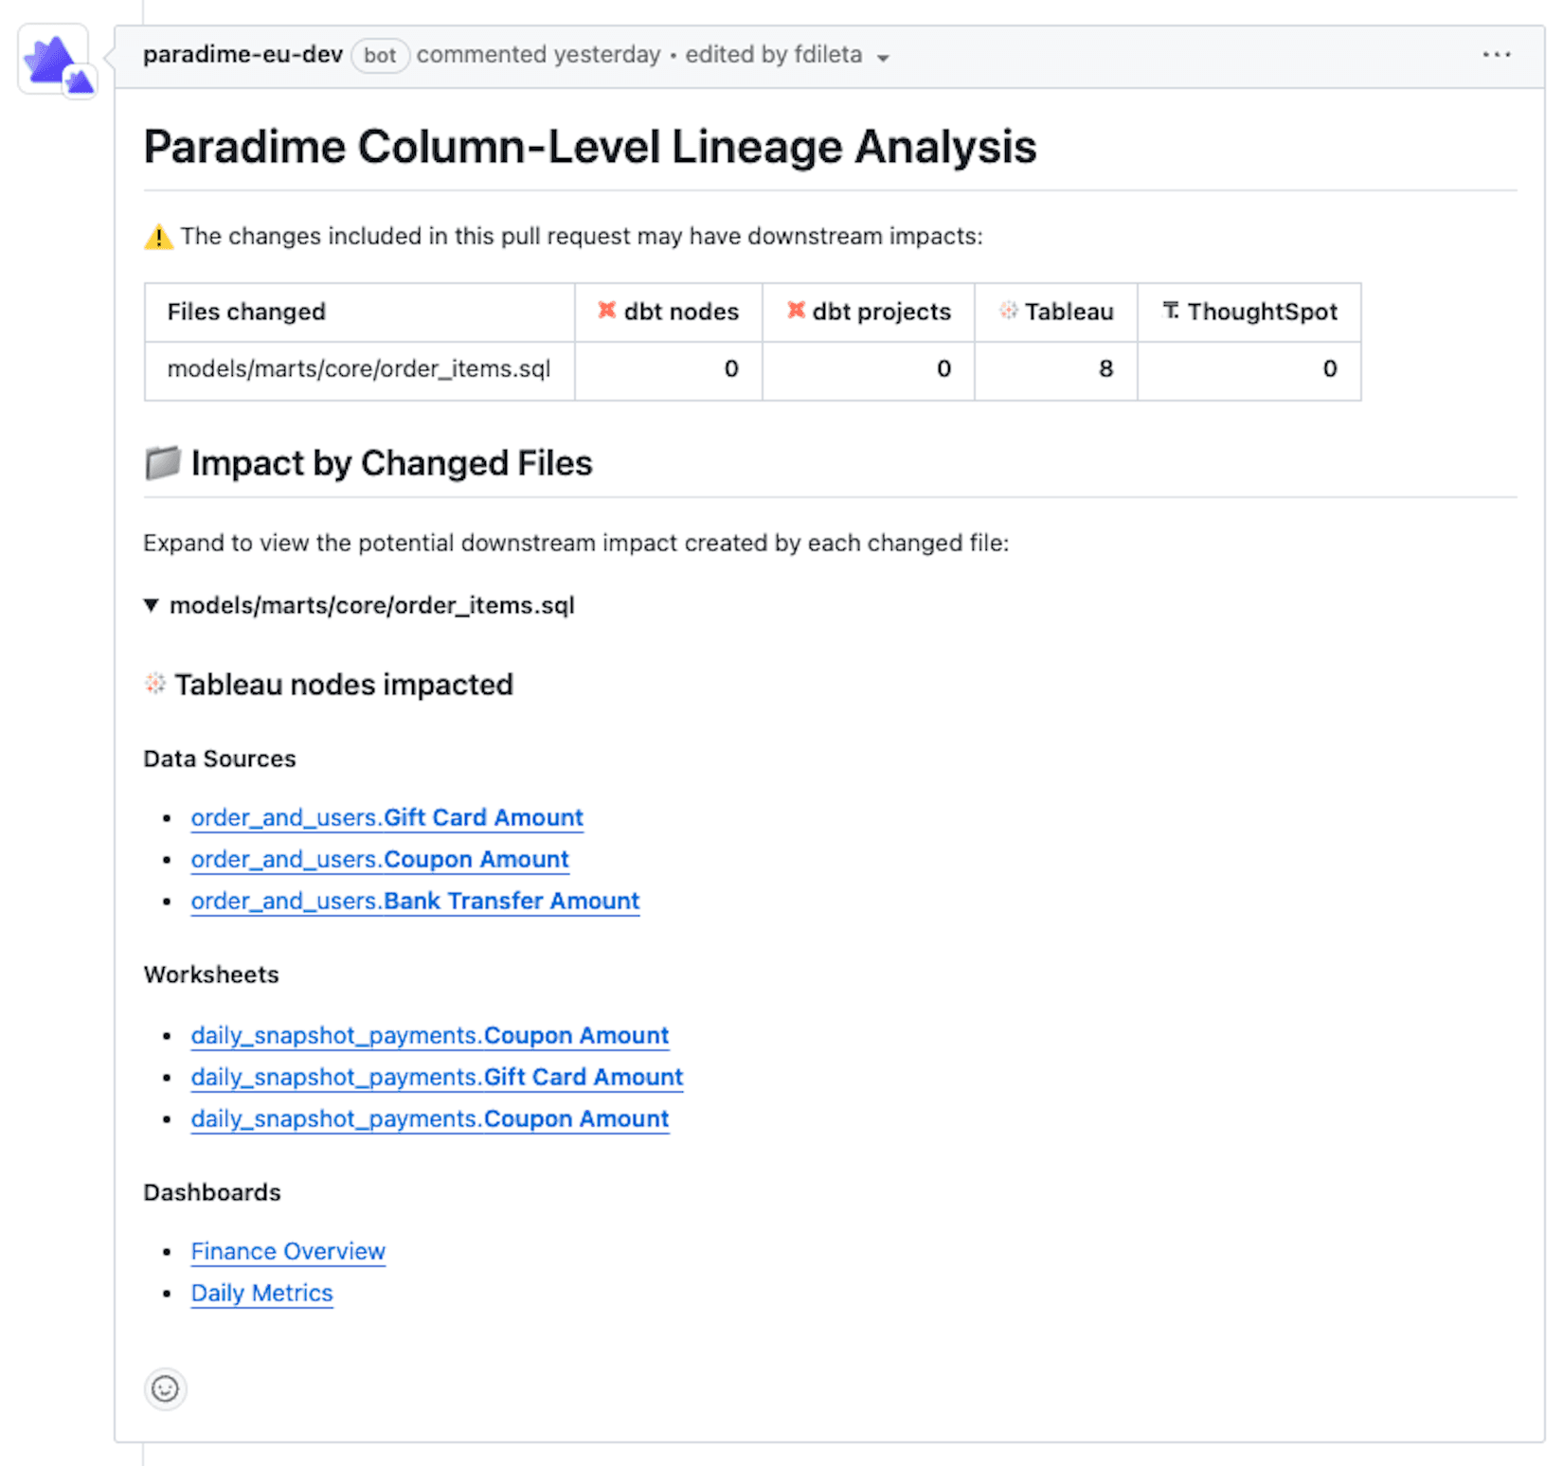The image size is (1563, 1466).
Task: Click the red X icon beside dbt projects
Action: [796, 311]
